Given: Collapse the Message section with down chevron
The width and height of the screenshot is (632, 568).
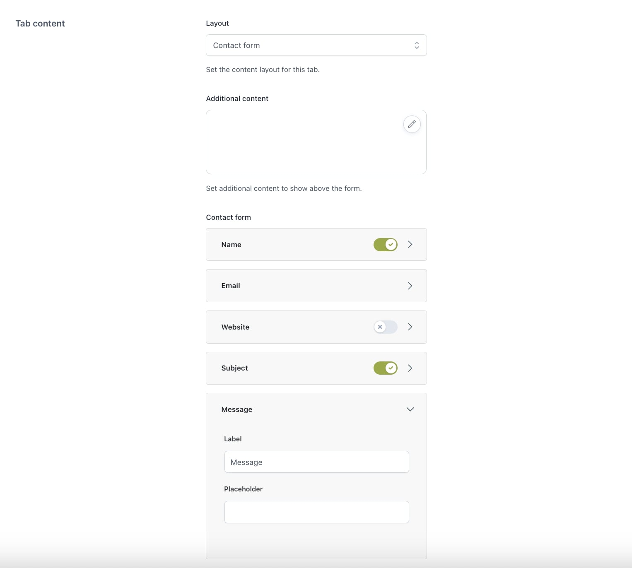Looking at the screenshot, I should point(410,409).
